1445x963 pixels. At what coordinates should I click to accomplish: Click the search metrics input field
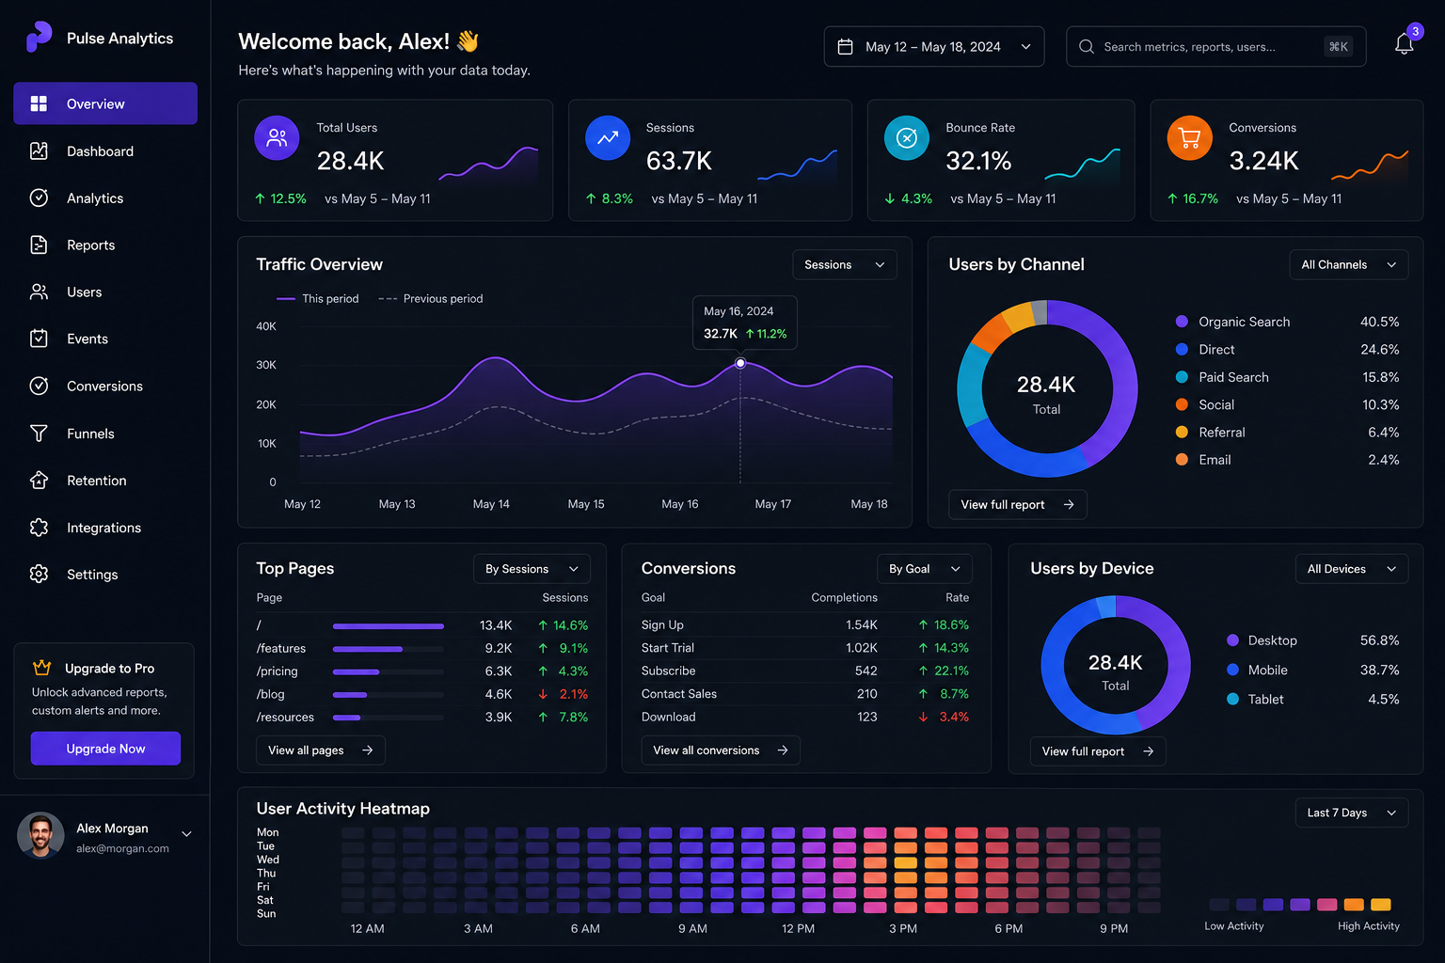tap(1216, 47)
